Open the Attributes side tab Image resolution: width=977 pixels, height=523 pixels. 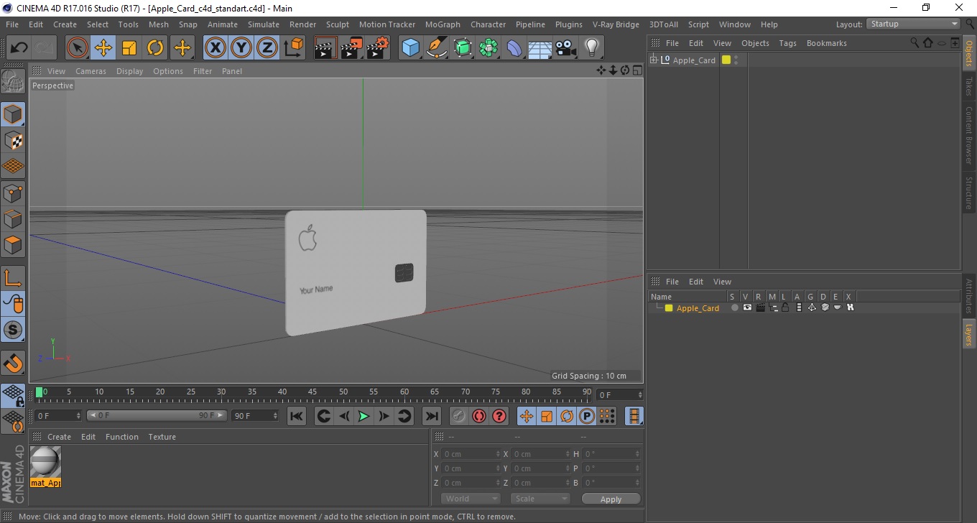(969, 296)
